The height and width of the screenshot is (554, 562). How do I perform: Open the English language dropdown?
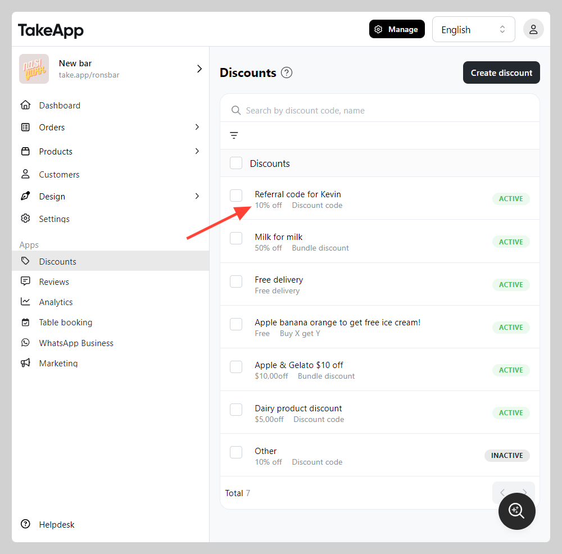click(x=473, y=29)
